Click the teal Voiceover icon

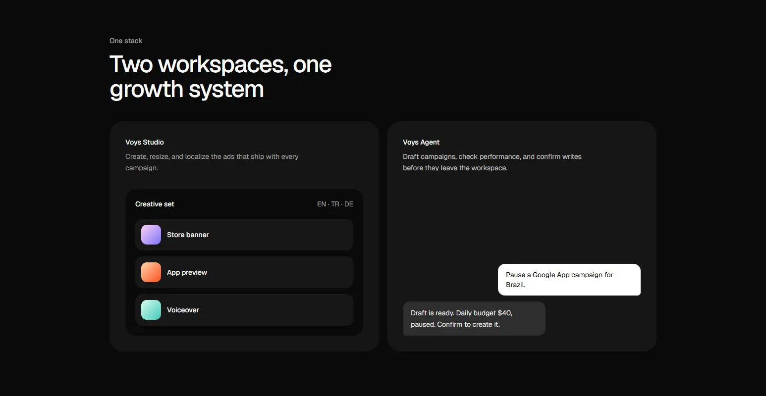click(x=151, y=310)
